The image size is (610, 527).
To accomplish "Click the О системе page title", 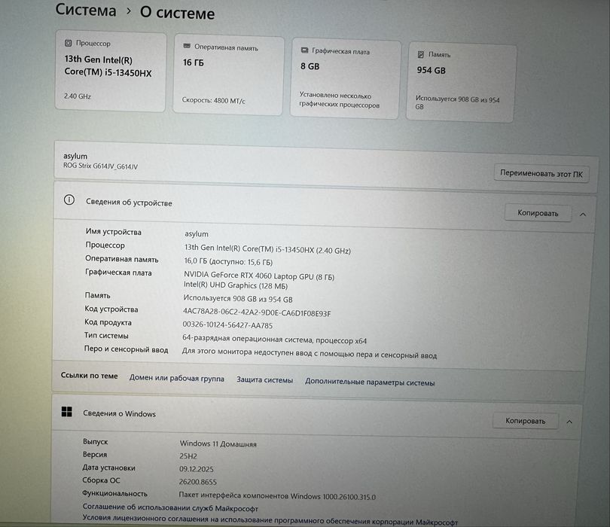I will (177, 14).
